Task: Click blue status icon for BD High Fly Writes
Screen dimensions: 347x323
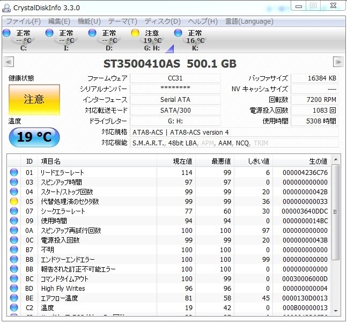Action: coord(14,288)
